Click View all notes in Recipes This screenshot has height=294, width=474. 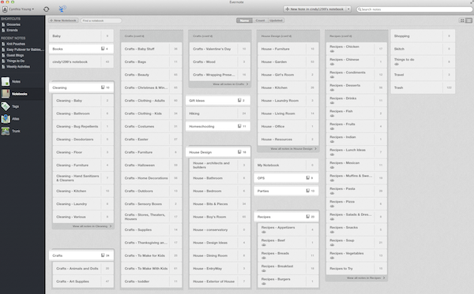(x=366, y=278)
